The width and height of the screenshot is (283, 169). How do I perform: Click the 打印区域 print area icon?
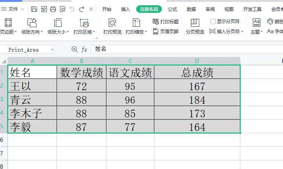(84, 23)
